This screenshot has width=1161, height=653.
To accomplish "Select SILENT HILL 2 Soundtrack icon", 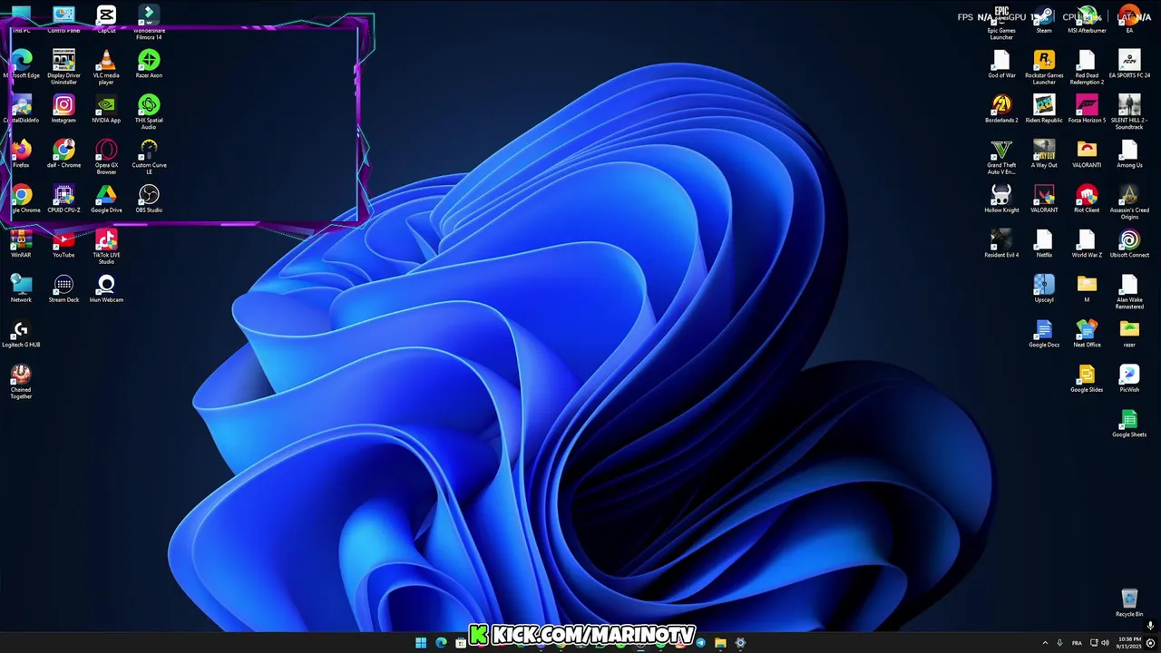I will point(1129,112).
